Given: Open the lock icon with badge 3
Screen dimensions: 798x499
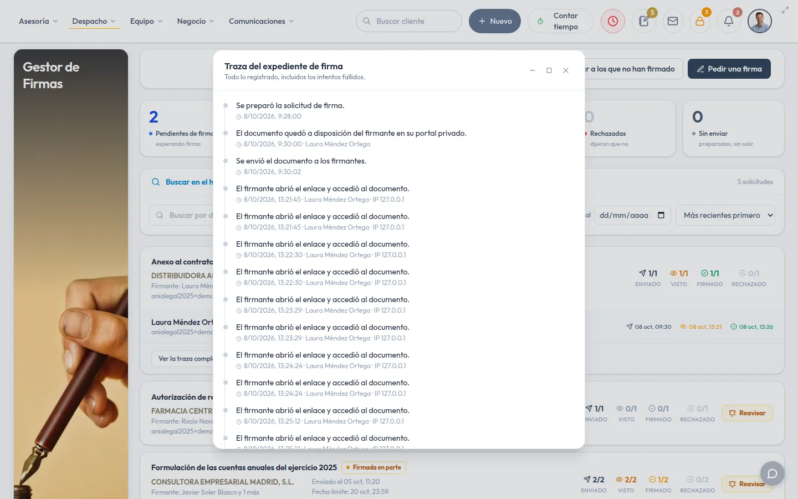Looking at the screenshot, I should 700,21.
